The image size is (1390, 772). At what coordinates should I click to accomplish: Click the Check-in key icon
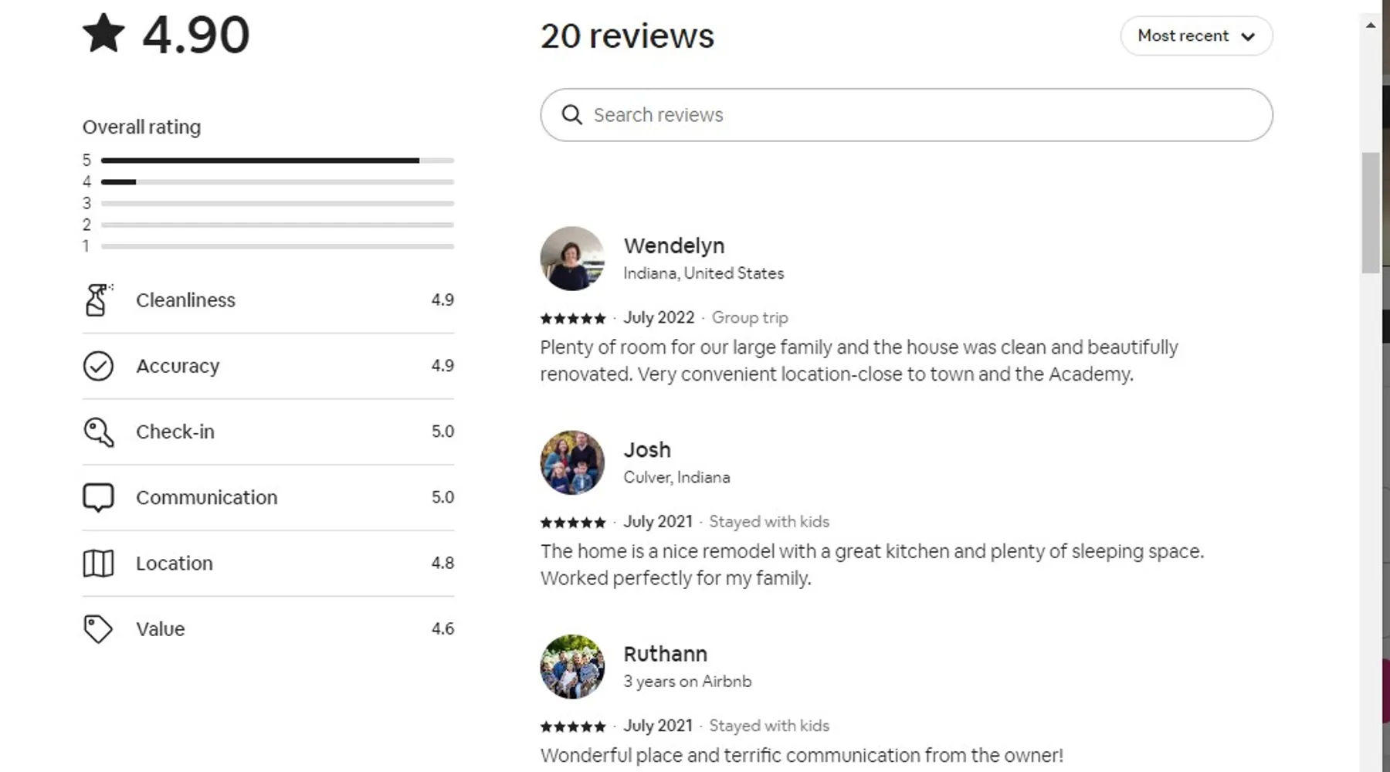[98, 432]
